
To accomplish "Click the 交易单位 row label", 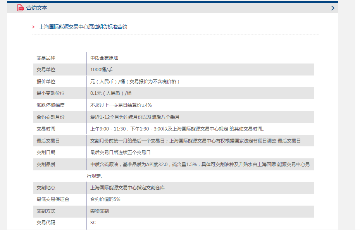I will tap(46, 70).
